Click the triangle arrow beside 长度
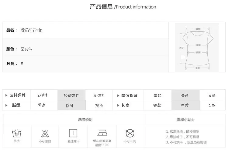The width and height of the screenshot is (228, 153). pos(118,105)
